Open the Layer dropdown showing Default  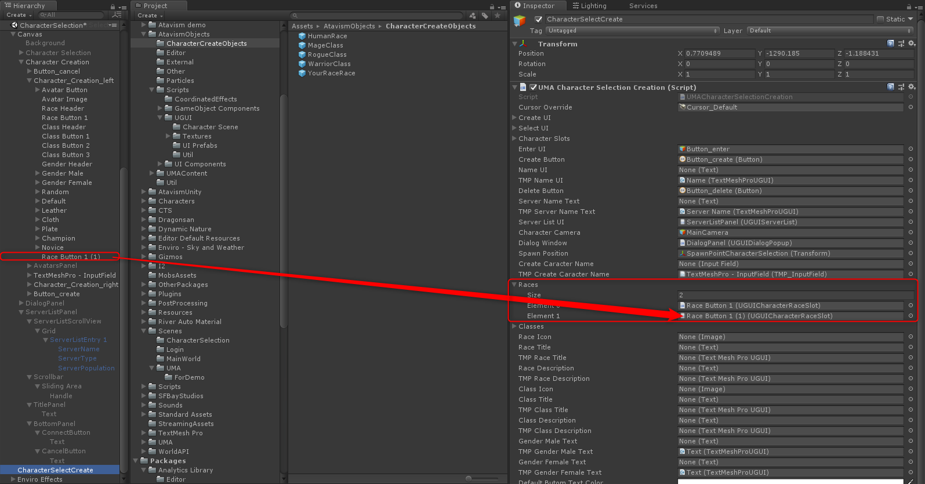(x=829, y=31)
